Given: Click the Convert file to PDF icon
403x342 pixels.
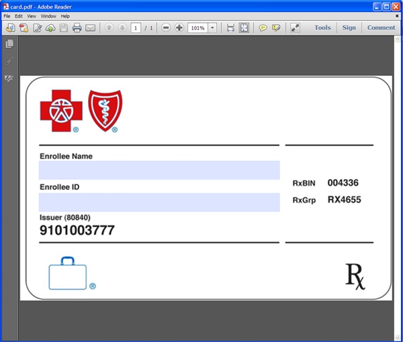Looking at the screenshot, I should 24,27.
